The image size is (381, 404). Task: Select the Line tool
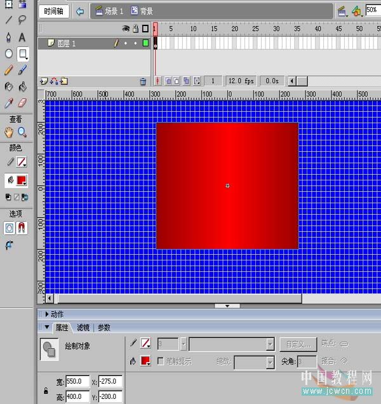tap(9, 20)
